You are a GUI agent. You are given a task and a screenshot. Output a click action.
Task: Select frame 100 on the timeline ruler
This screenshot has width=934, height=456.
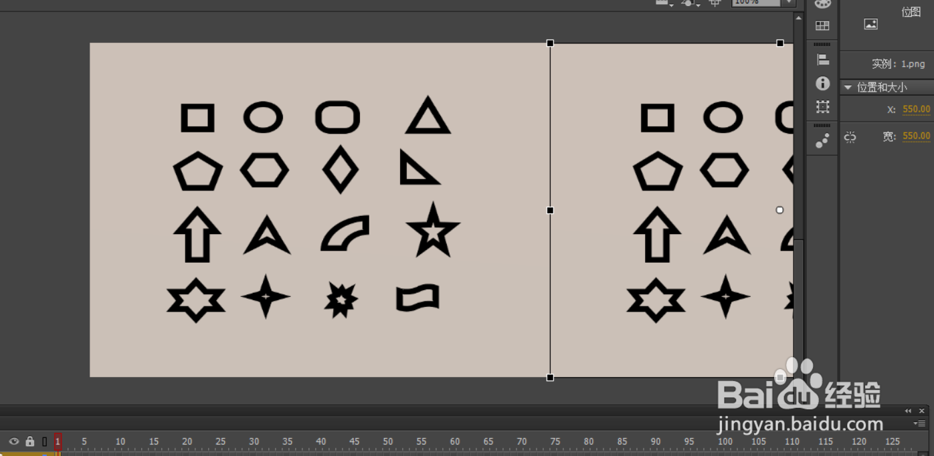click(725, 441)
